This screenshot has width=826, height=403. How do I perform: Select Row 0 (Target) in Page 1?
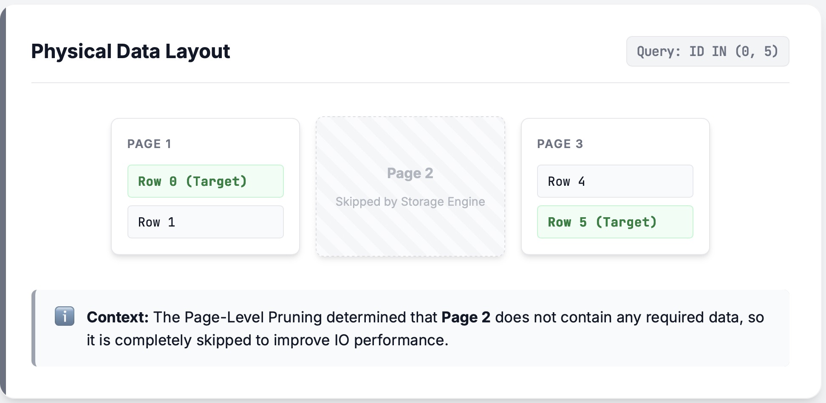click(x=205, y=181)
